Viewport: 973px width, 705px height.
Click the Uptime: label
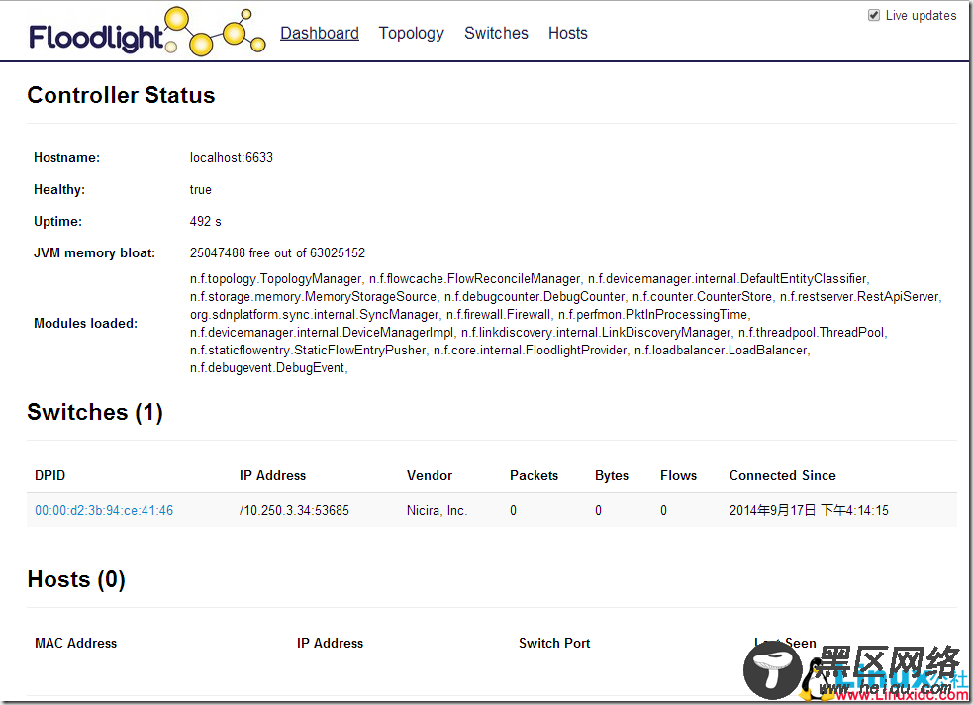tap(57, 221)
